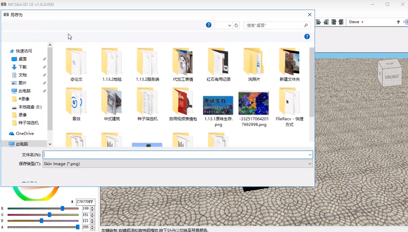
Task: Click the file name input field
Action: (x=174, y=155)
